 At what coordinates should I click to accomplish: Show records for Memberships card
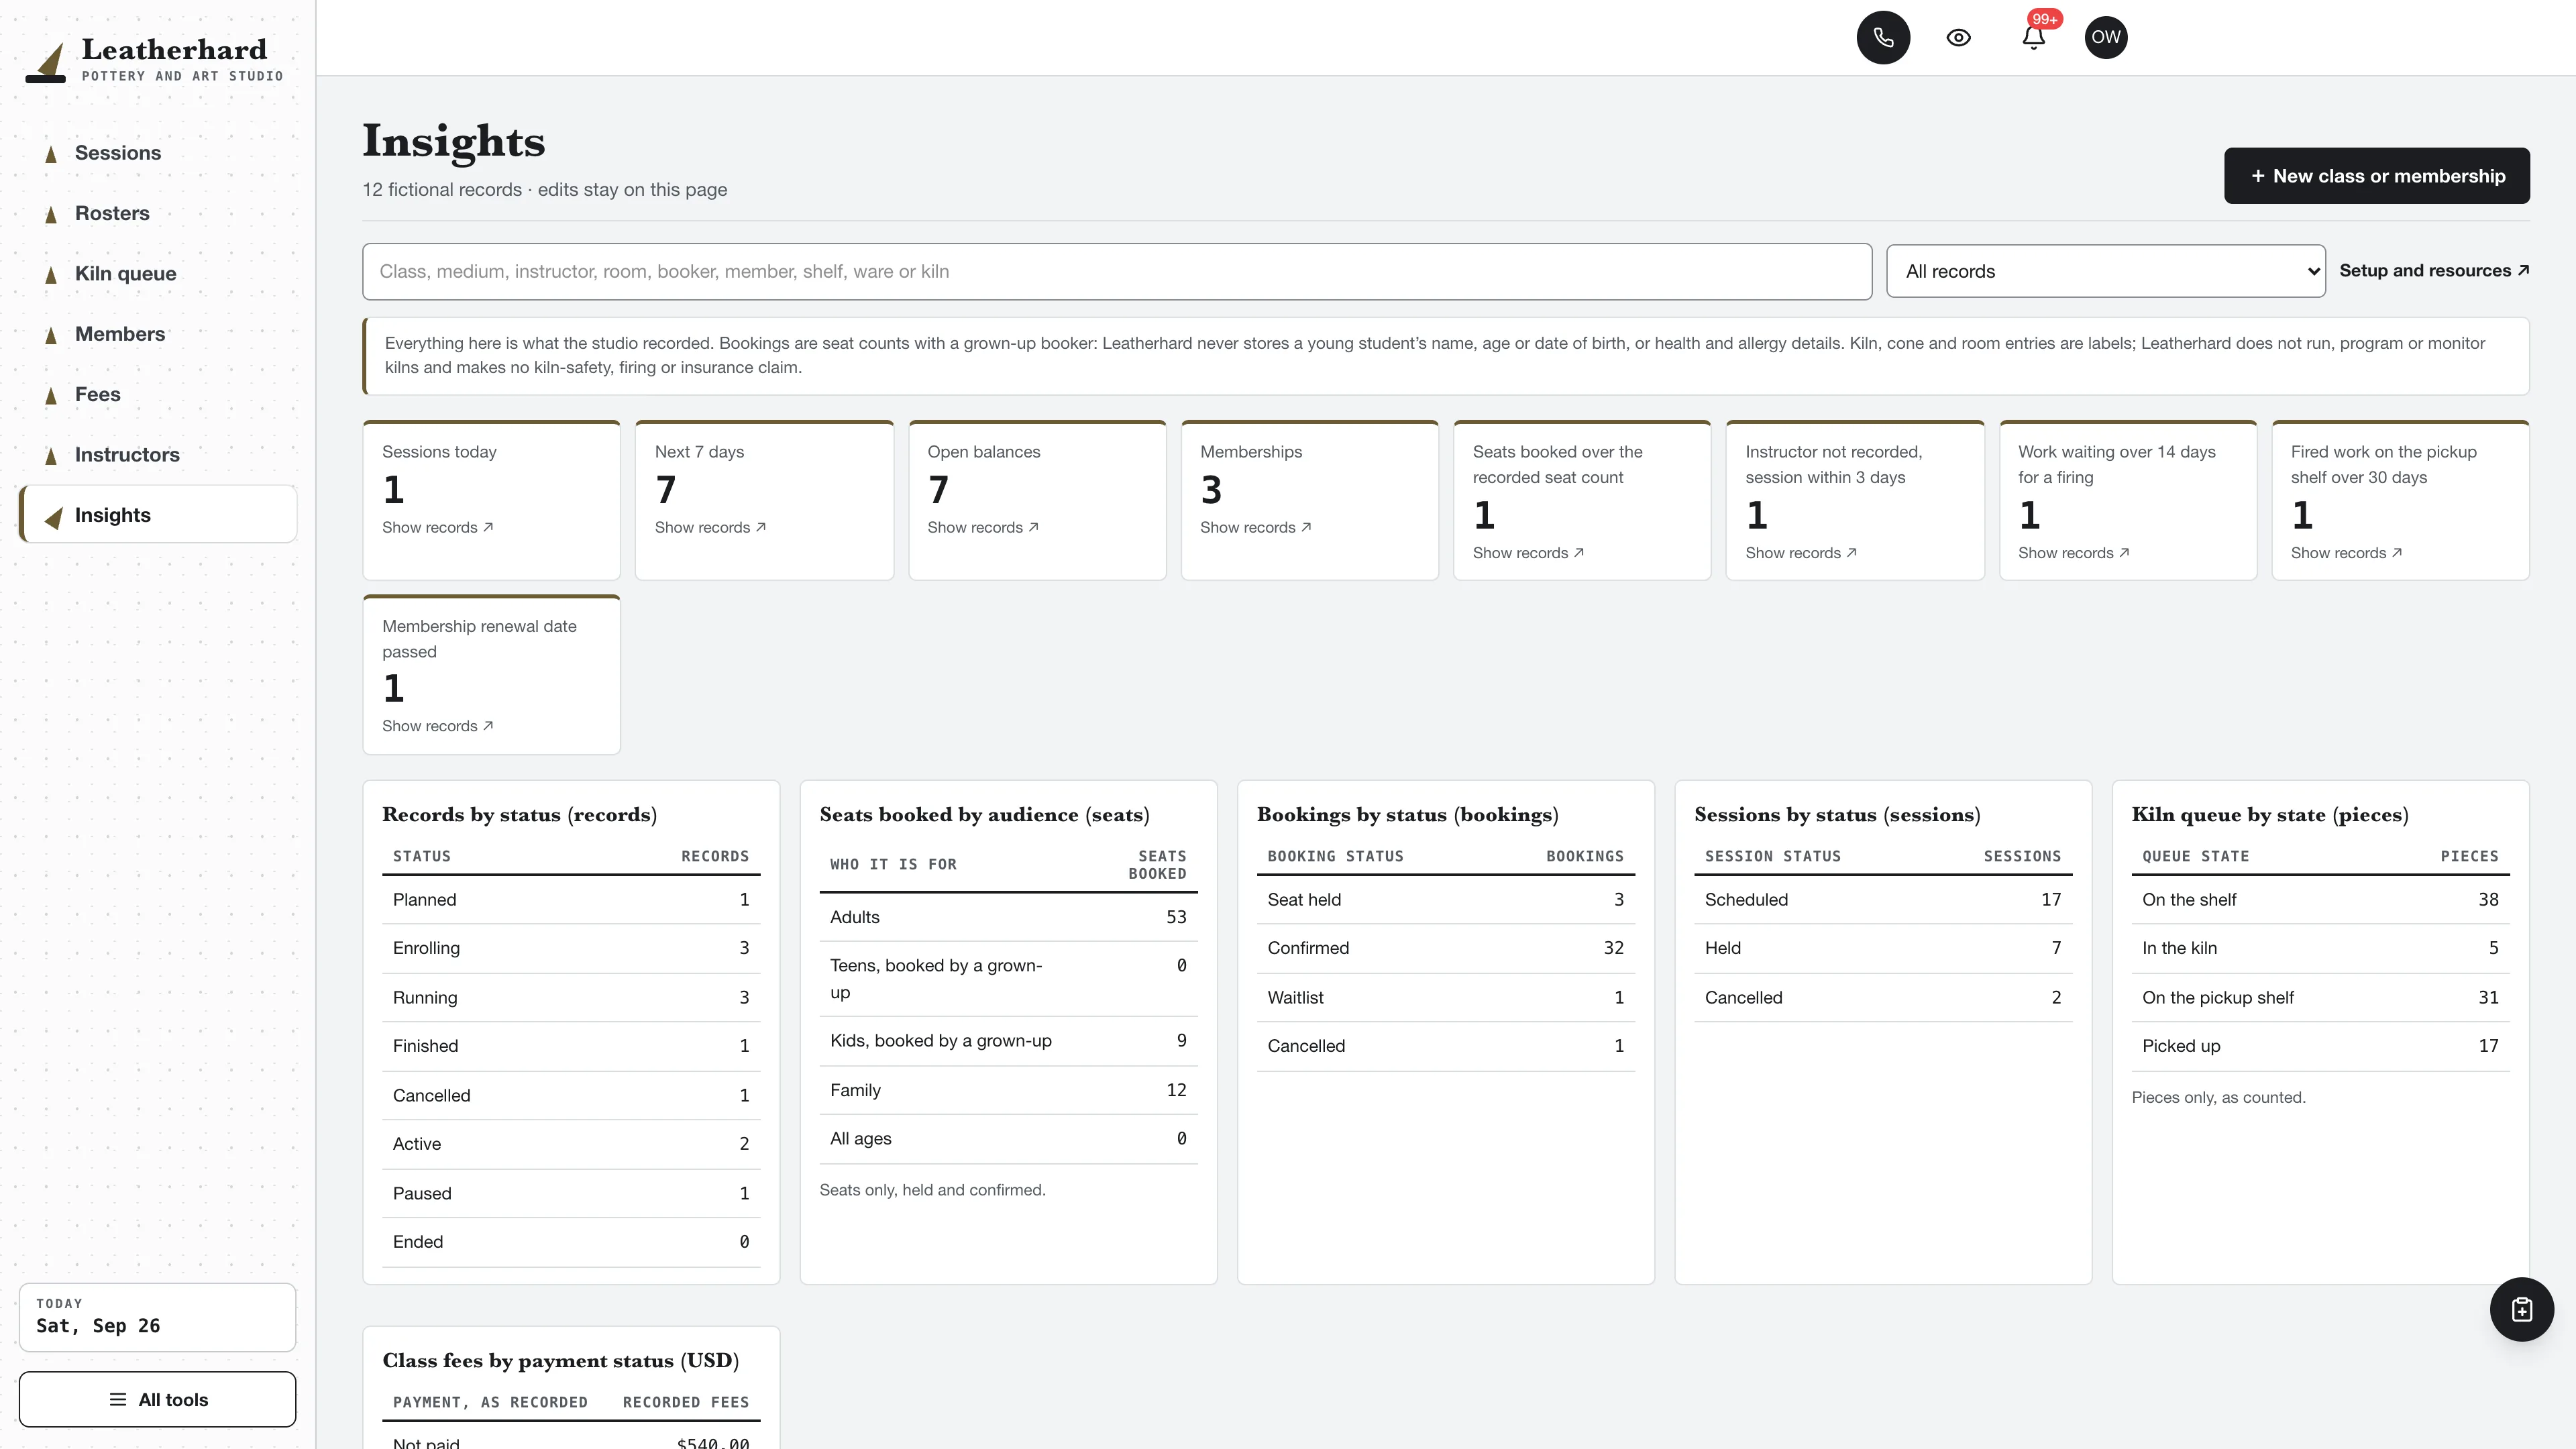click(1255, 527)
